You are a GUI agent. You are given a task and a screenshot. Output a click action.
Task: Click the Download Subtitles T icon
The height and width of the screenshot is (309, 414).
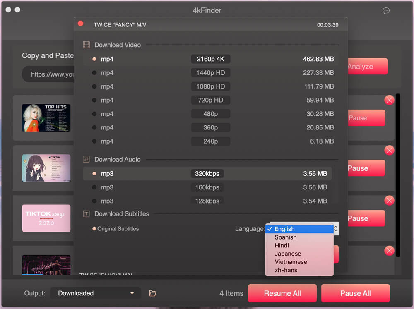[86, 213]
